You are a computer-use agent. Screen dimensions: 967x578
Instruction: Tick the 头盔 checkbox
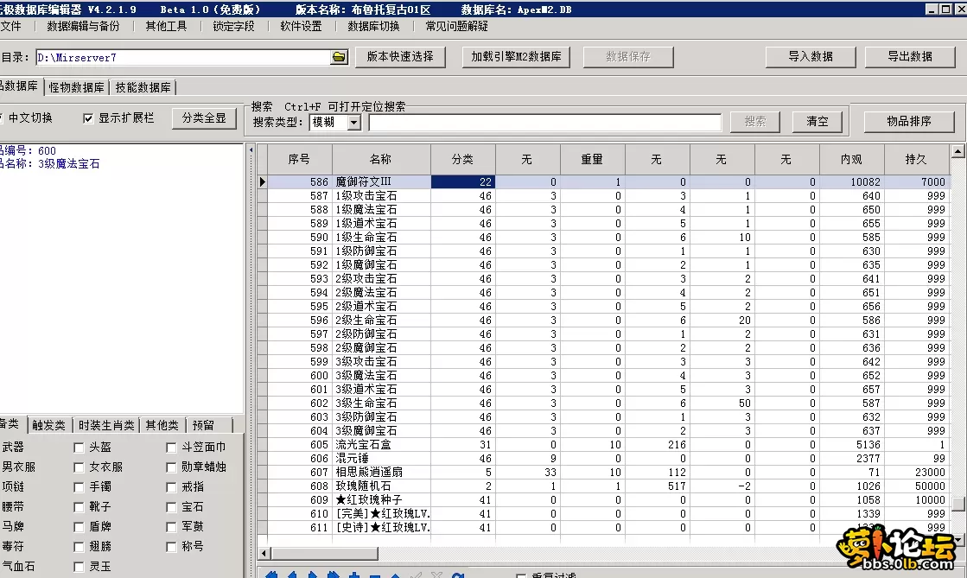click(80, 448)
